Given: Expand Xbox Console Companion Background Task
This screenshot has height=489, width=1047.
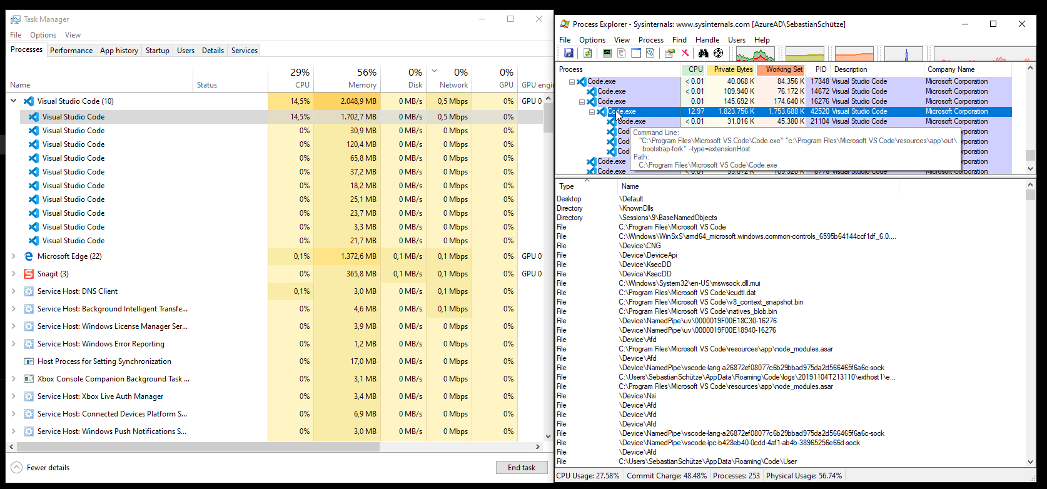Looking at the screenshot, I should 14,379.
